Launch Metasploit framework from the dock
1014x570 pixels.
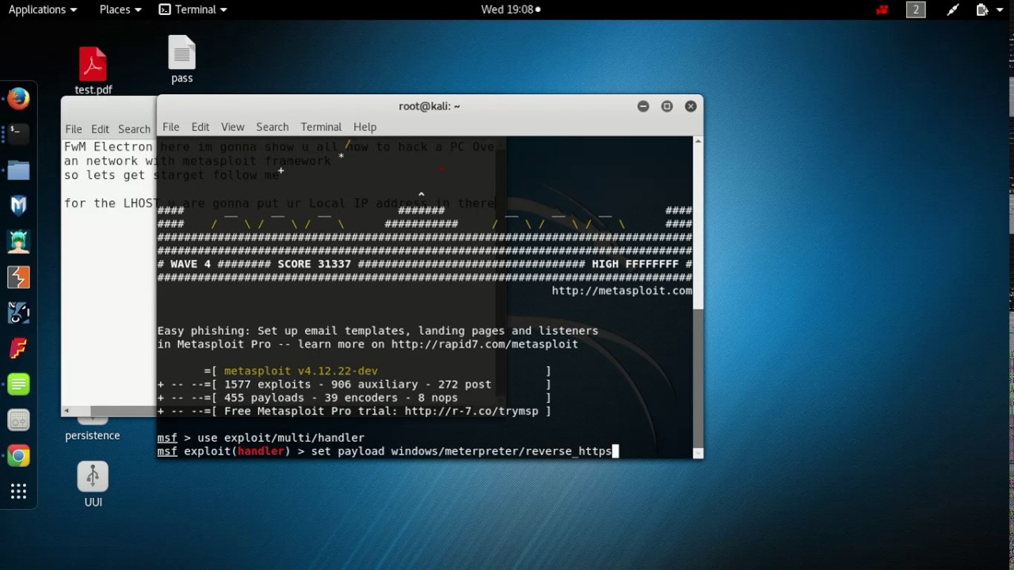pos(18,205)
